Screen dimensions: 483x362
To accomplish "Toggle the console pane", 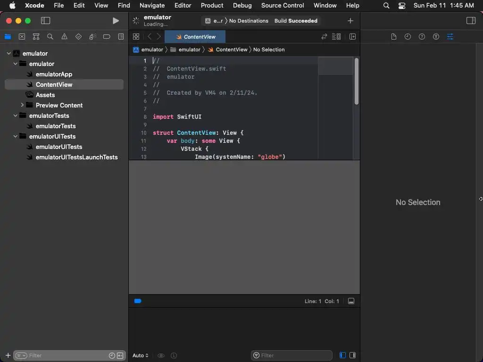I will point(353,355).
